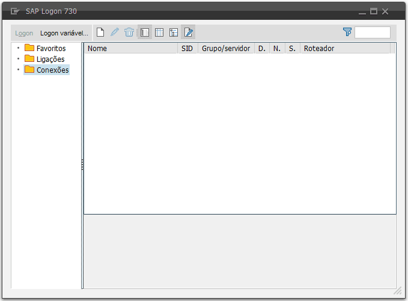Image resolution: width=408 pixels, height=301 pixels.
Task: Click the vertical panel splitter handle
Action: click(82, 165)
